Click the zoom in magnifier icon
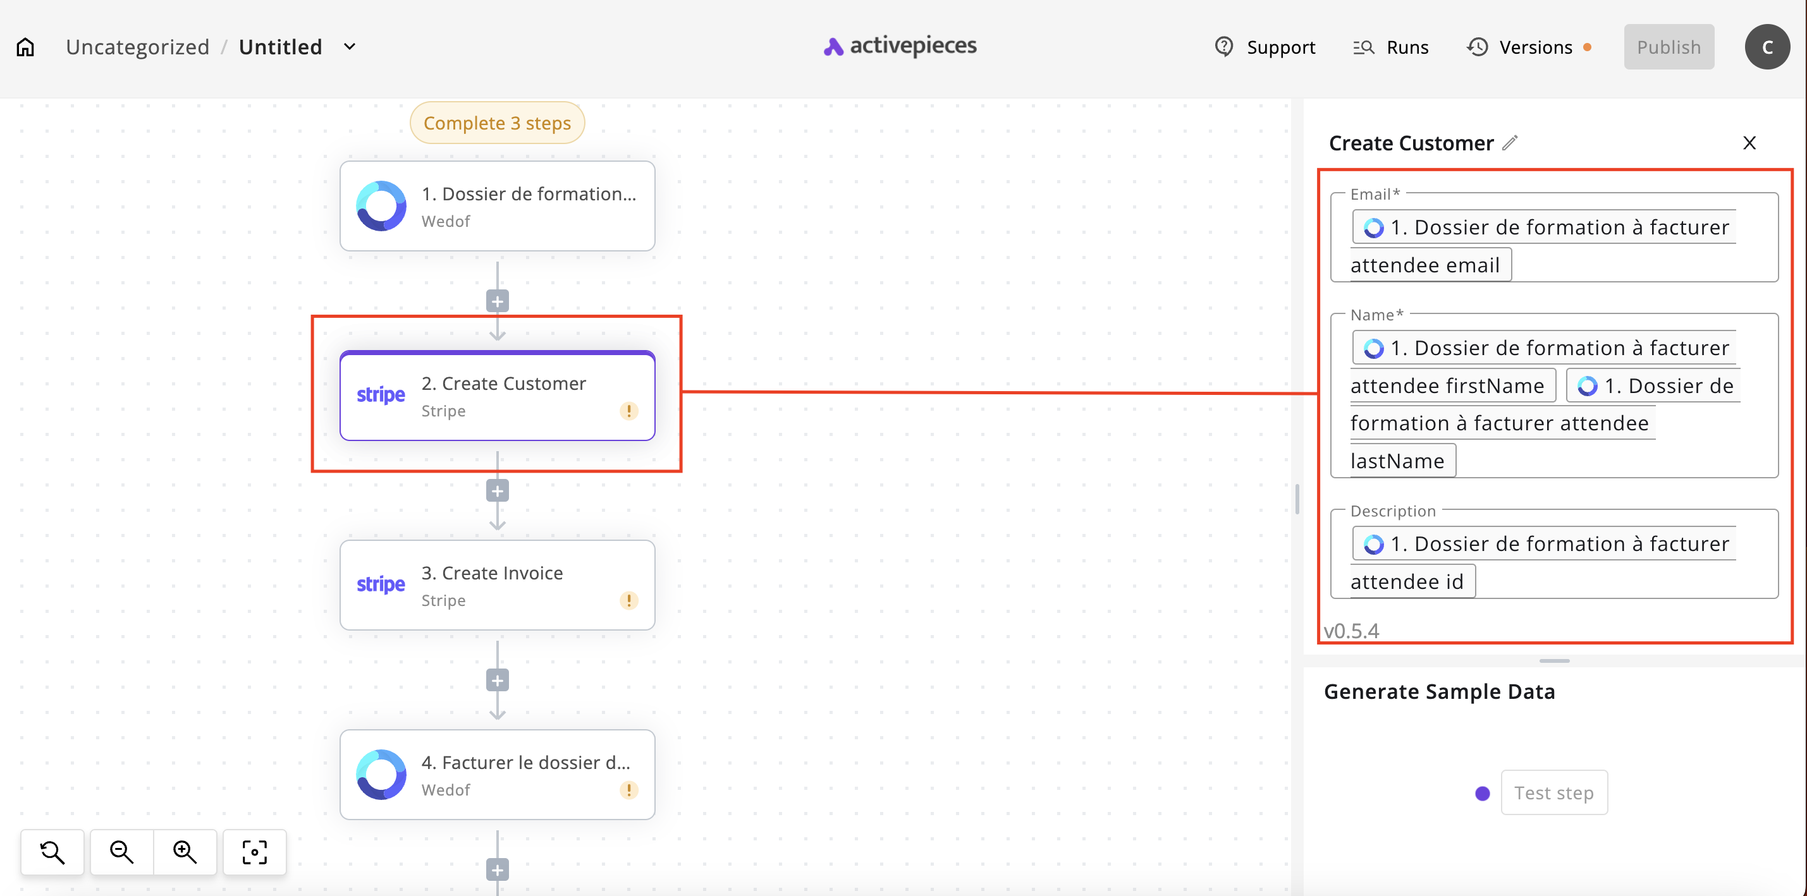The width and height of the screenshot is (1807, 896). [185, 852]
